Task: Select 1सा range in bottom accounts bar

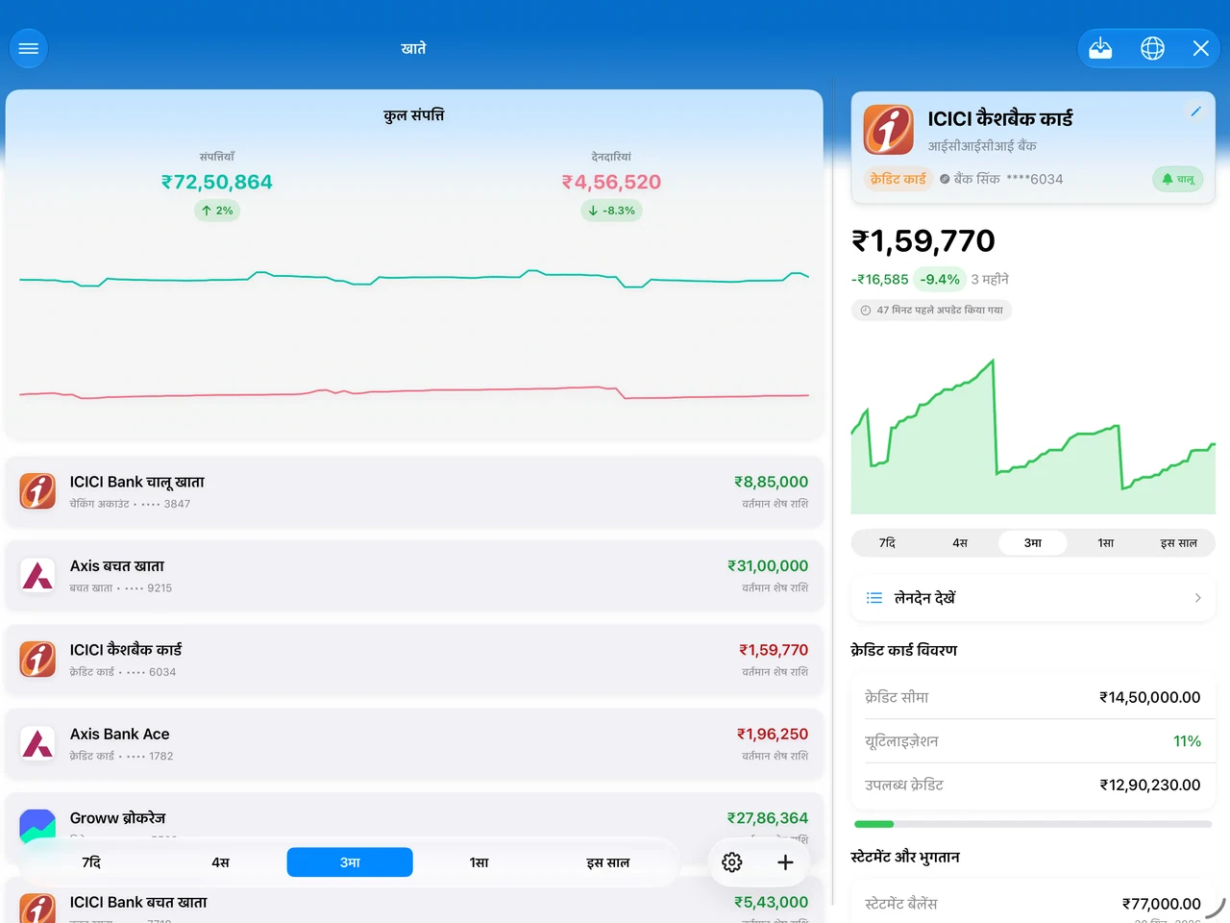Action: (x=480, y=862)
